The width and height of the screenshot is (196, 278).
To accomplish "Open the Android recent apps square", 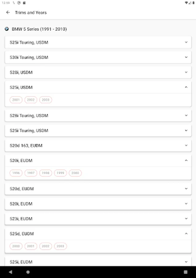I will coord(185,272).
